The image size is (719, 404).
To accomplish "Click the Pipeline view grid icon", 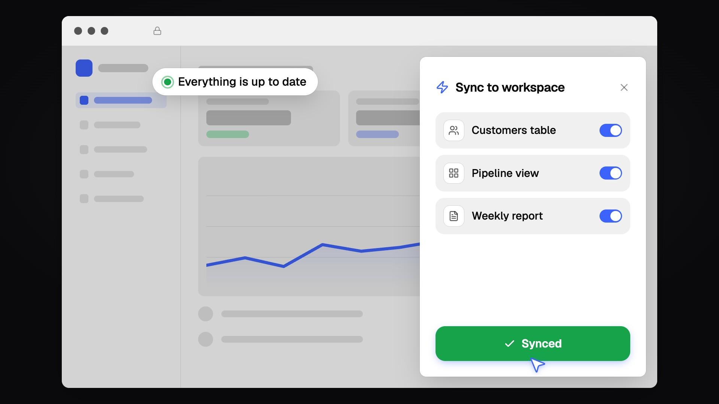I will pos(453,173).
